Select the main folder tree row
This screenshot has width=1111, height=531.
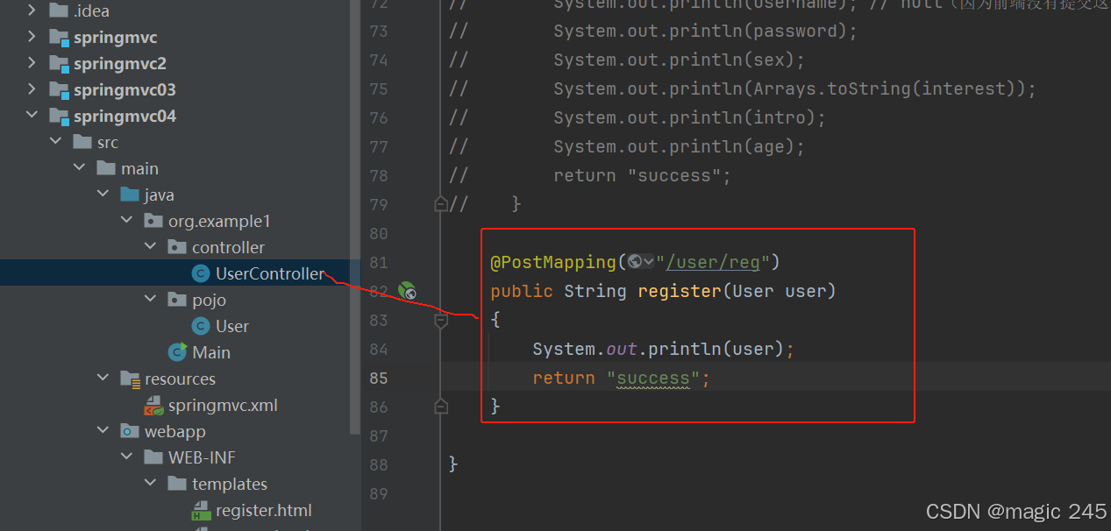tap(180, 168)
